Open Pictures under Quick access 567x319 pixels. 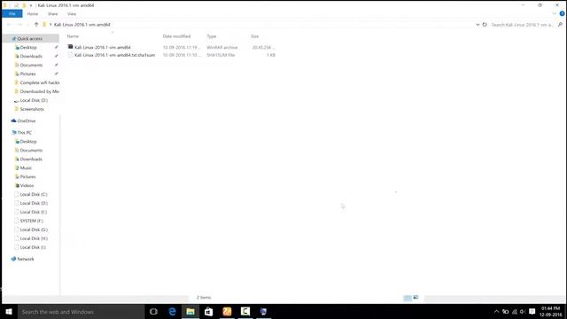(x=27, y=74)
